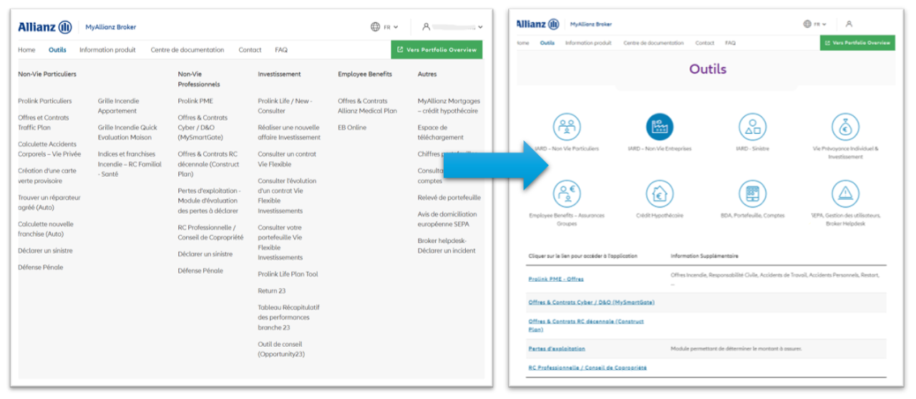
Task: Click Vers Portfolio Overview button in left window
Action: click(x=437, y=50)
